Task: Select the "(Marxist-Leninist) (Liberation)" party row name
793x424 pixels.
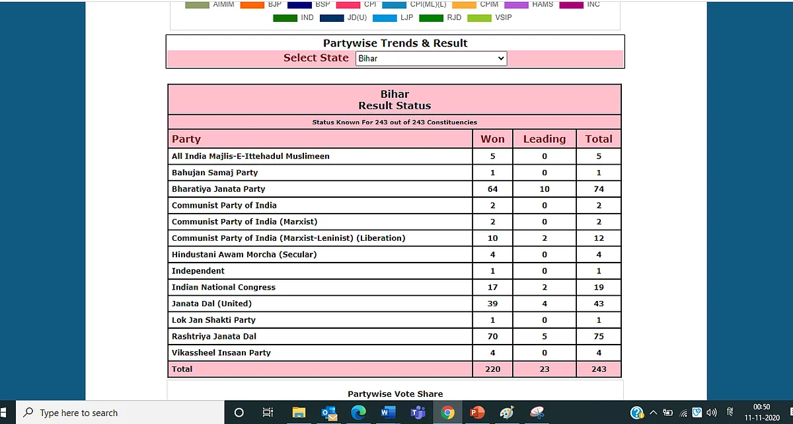Action: (x=289, y=238)
